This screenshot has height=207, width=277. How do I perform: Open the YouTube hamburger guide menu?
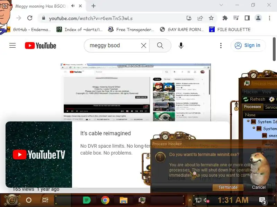point(12,46)
